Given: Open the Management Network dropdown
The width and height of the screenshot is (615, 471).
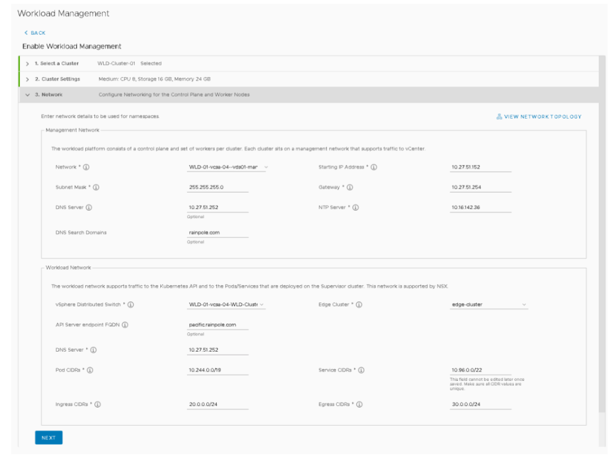Looking at the screenshot, I should 227,167.
